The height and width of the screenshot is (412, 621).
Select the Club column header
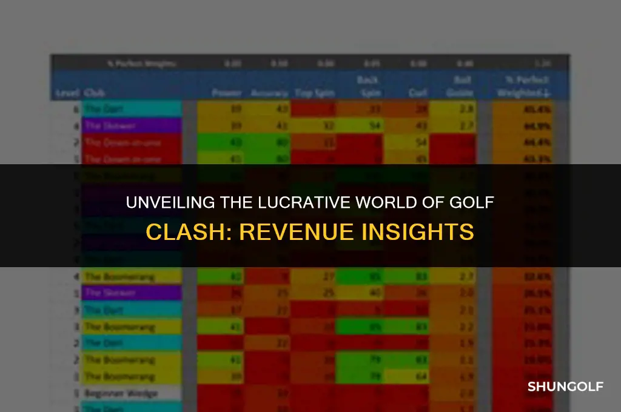click(94, 93)
